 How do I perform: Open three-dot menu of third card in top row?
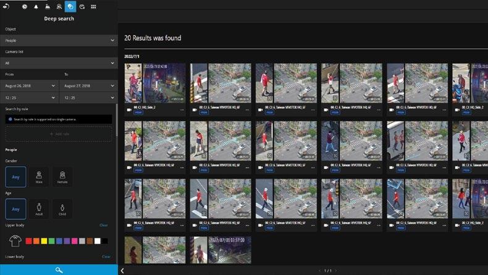coord(313,109)
